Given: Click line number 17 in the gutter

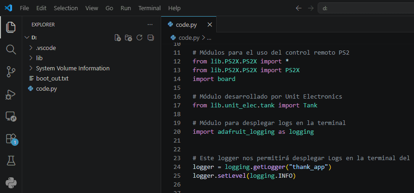Looking at the screenshot, I should coord(177,106).
